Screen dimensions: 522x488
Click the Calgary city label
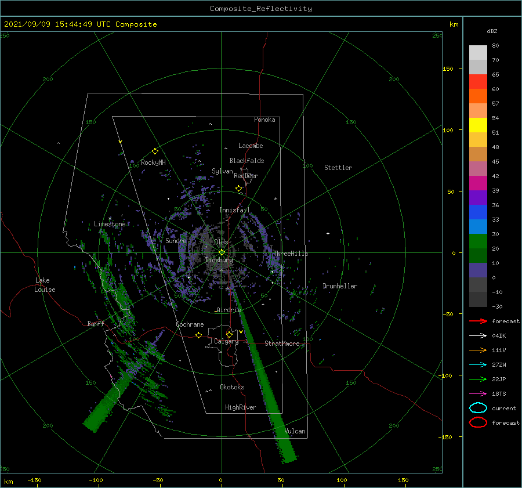click(x=226, y=341)
